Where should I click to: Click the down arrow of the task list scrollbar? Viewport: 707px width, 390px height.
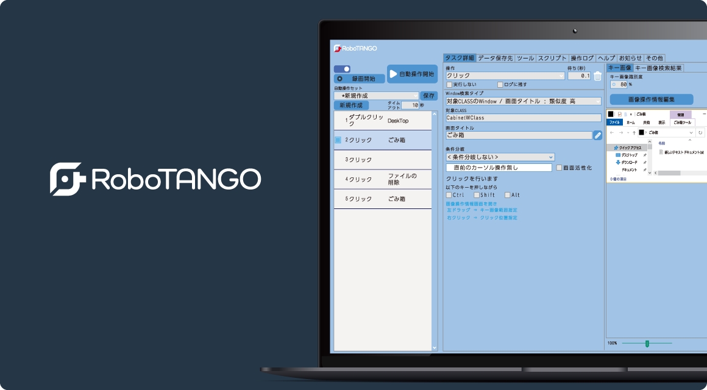click(x=435, y=347)
